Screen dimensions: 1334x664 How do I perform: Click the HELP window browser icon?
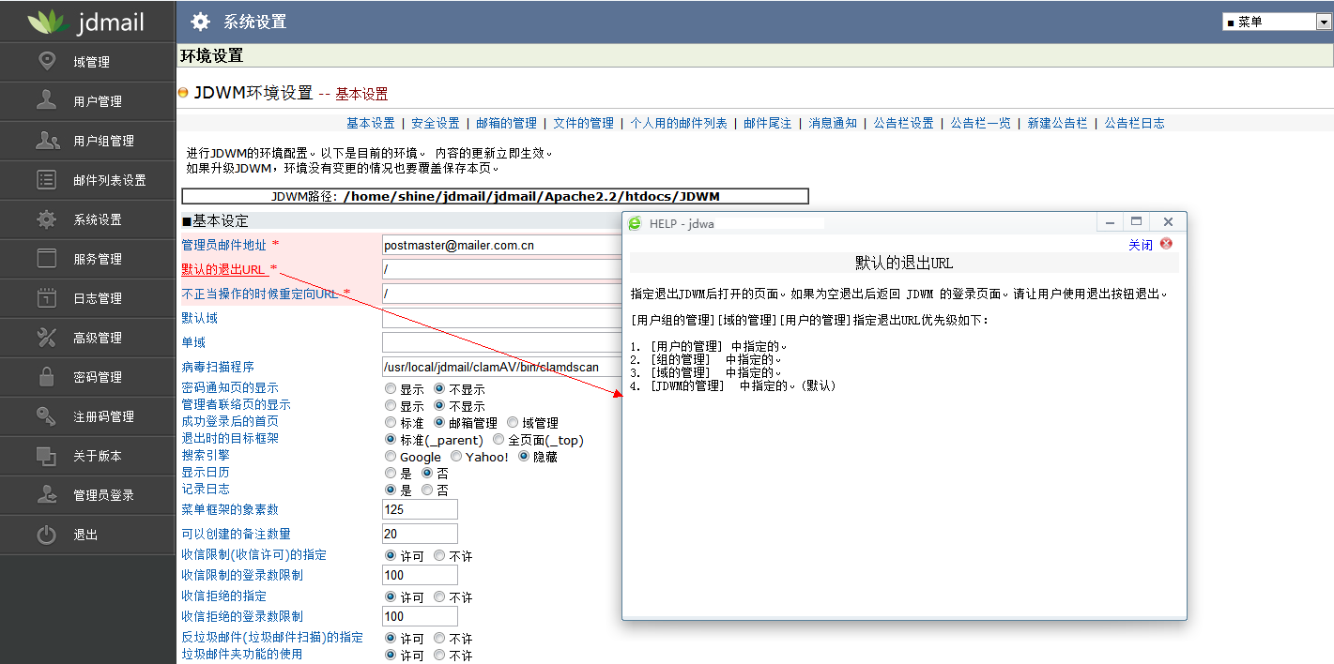635,222
